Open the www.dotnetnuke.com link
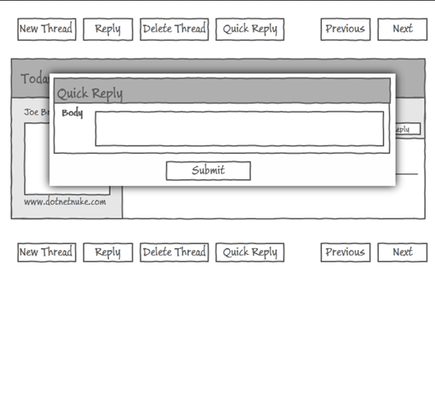The width and height of the screenshot is (435, 408). pos(65,201)
